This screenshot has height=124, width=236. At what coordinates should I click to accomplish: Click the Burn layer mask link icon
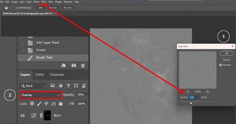click(41, 115)
